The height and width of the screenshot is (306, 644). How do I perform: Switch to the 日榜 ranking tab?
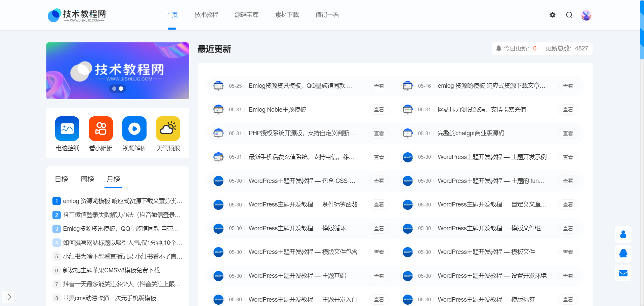[61, 179]
